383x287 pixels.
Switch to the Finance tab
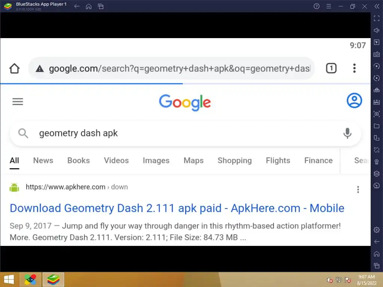(x=319, y=160)
